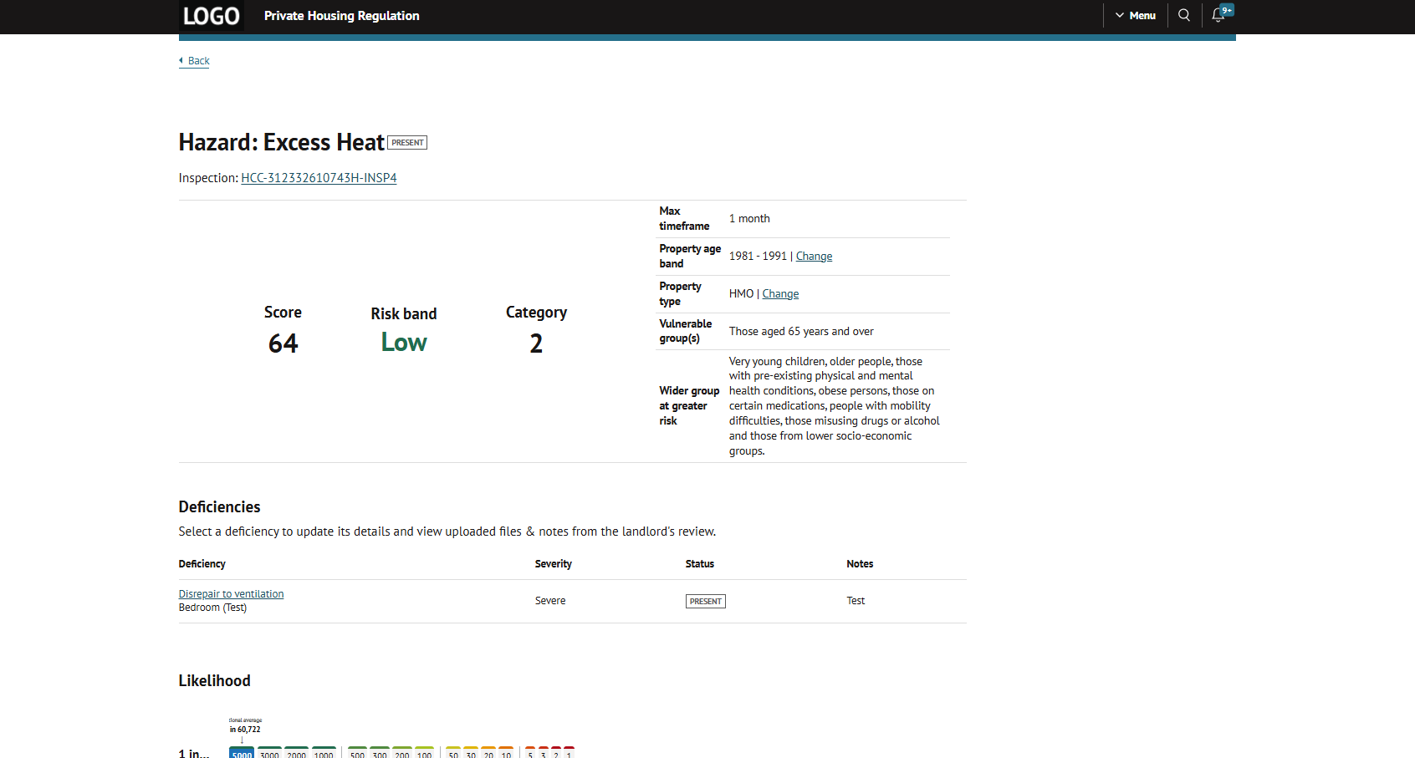Click Private Housing Regulation header title
Image resolution: width=1415 pixels, height=758 pixels.
pos(341,16)
